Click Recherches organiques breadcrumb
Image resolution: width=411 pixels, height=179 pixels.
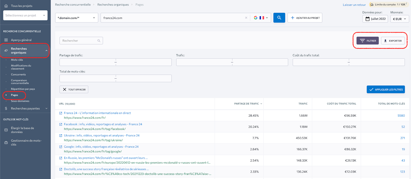(113, 5)
